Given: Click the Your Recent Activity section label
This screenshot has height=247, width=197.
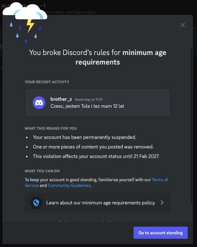Looking at the screenshot, I should (47, 82).
